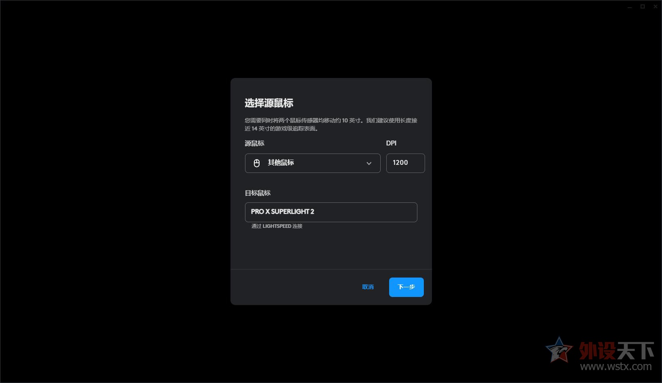Select the target mouse field PRO X SUPERLIGHT 2
662x383 pixels.
tap(331, 212)
